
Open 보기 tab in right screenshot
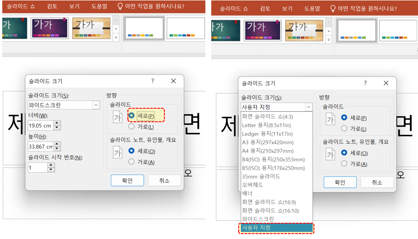click(x=287, y=9)
